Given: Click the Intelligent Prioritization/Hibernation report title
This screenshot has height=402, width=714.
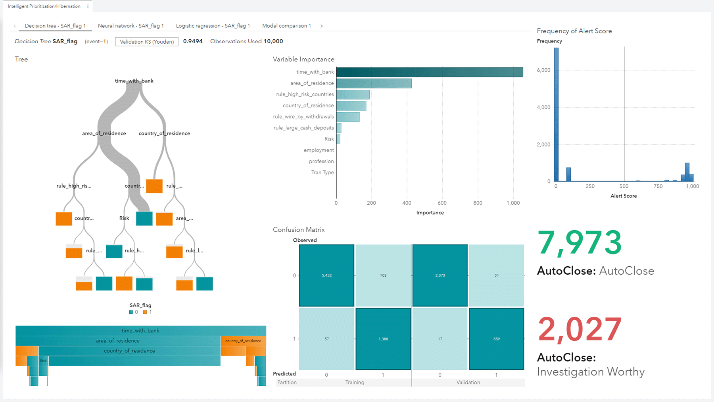Looking at the screenshot, I should point(44,6).
